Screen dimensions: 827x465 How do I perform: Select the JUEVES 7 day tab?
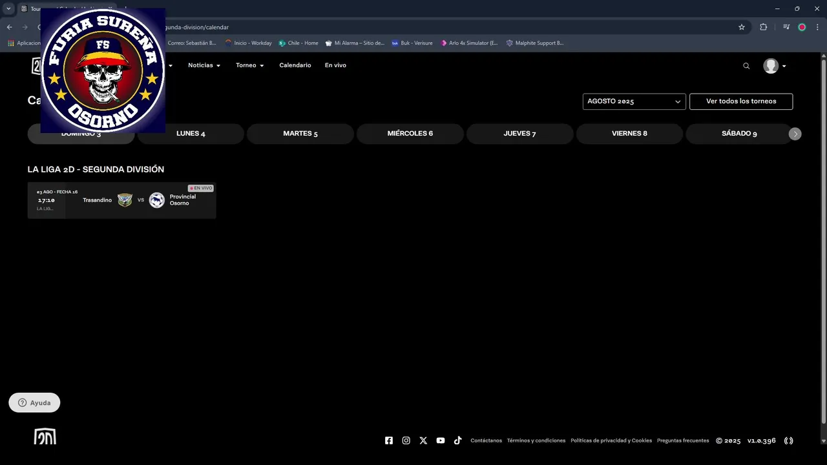[x=520, y=134]
